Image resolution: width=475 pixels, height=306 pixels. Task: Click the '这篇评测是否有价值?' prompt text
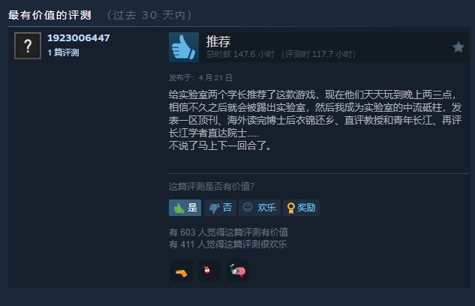click(212, 187)
